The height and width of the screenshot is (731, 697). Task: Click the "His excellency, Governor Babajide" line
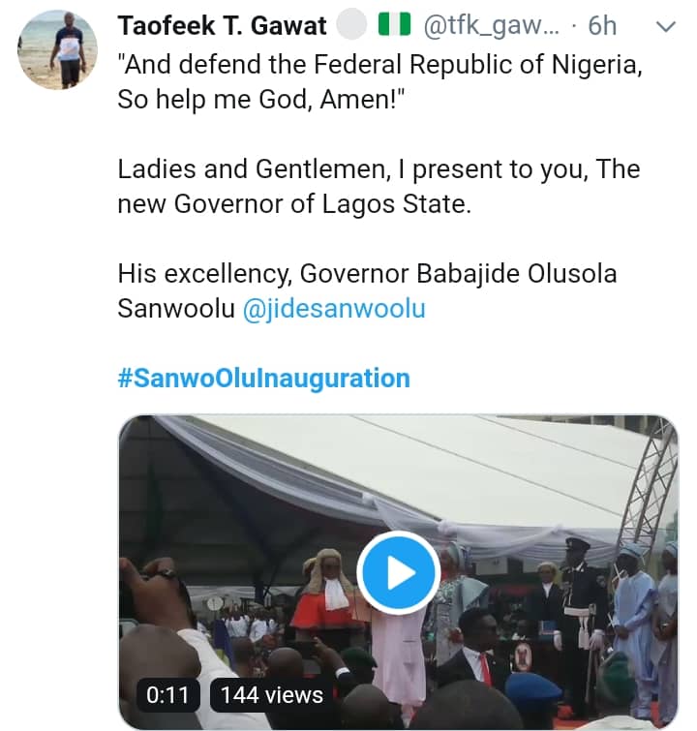367,274
